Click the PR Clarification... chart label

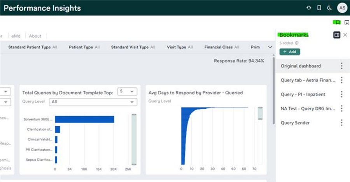(x=39, y=150)
